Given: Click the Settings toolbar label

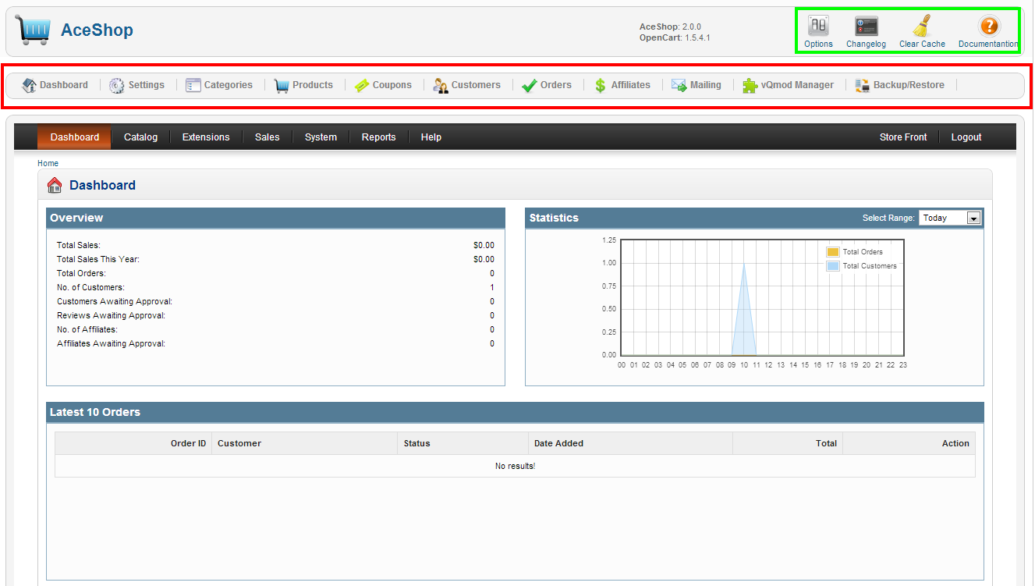Looking at the screenshot, I should (147, 85).
